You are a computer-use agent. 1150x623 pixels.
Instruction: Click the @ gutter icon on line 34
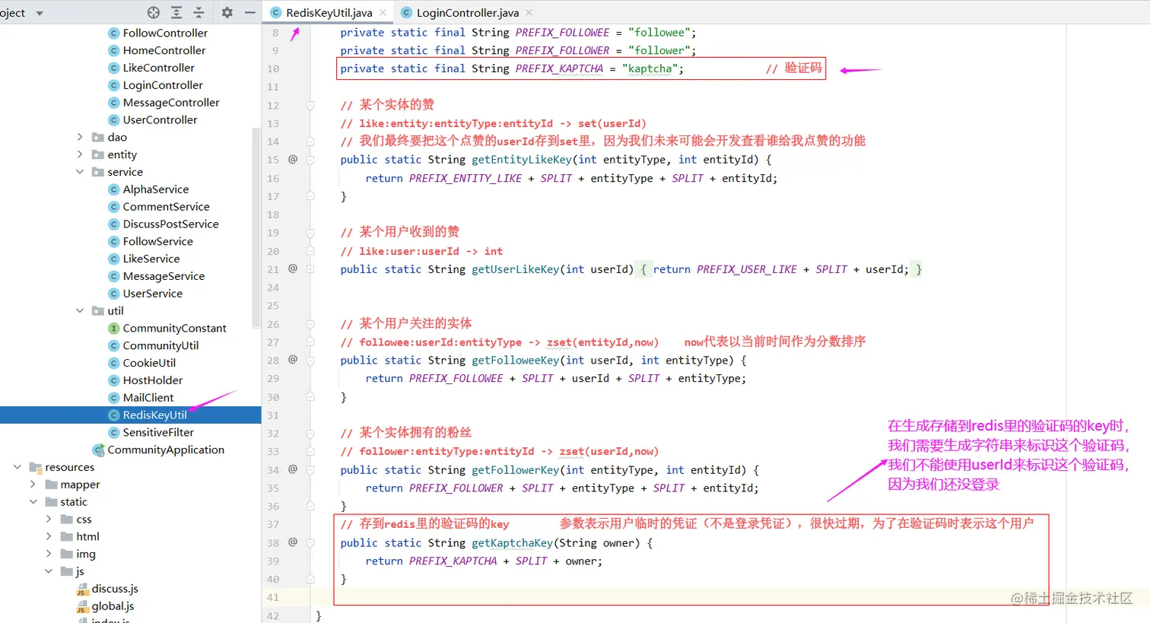tap(293, 469)
